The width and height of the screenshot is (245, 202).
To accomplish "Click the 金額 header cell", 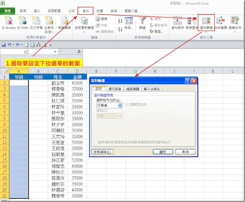I will (77, 77).
